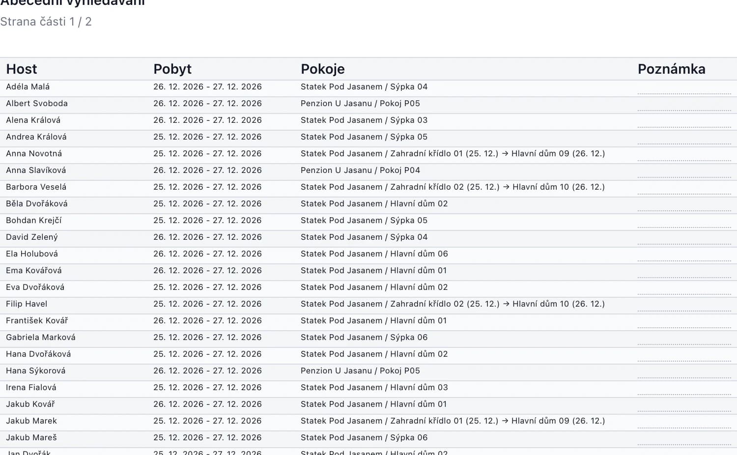
Task: Click guest name Eva Dvořáková
Action: click(x=35, y=287)
